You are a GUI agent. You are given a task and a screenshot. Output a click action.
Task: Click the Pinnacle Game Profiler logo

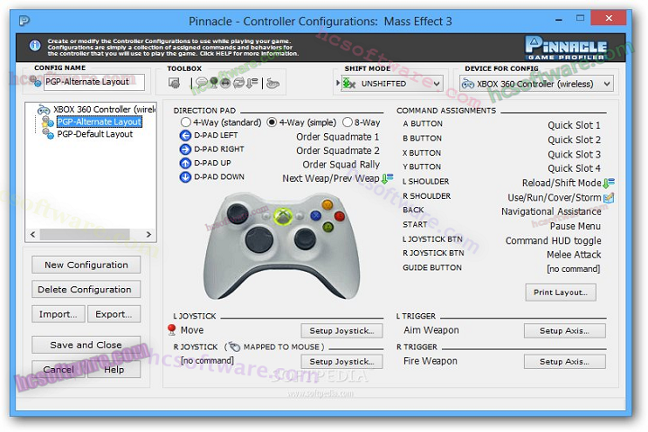[566, 48]
